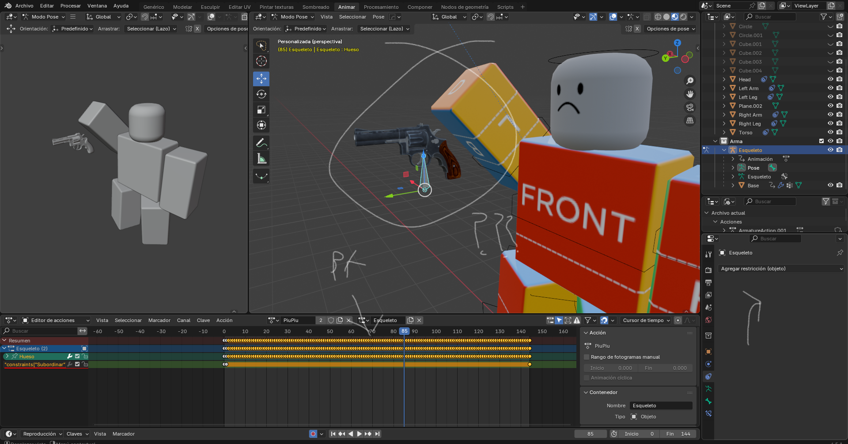Select the Move tool
The height and width of the screenshot is (444, 848).
(x=261, y=79)
